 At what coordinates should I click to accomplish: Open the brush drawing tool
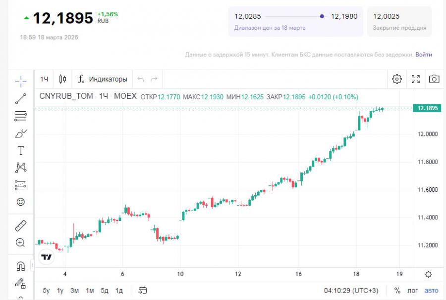click(x=20, y=133)
